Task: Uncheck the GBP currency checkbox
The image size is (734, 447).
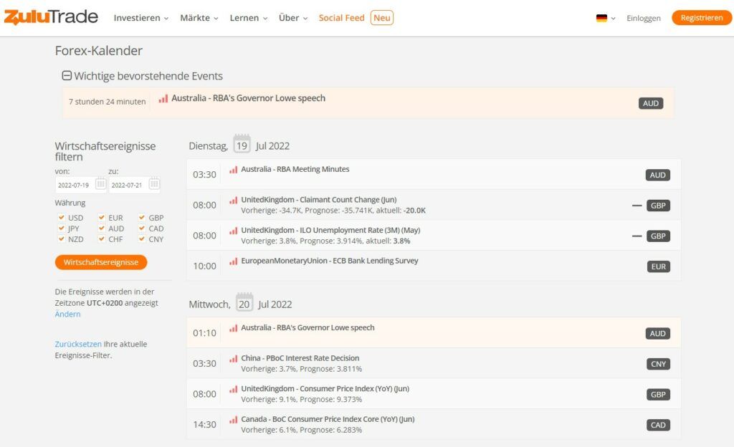Action: (142, 217)
